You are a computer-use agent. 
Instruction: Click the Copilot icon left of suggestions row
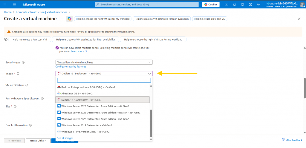[x=6, y=40]
